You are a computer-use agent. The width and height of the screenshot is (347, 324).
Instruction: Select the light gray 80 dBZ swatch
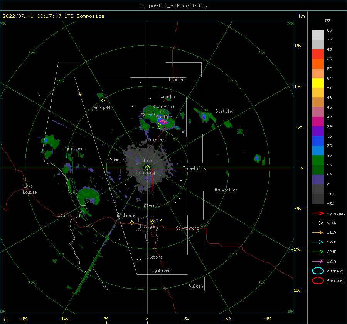[x=318, y=35]
